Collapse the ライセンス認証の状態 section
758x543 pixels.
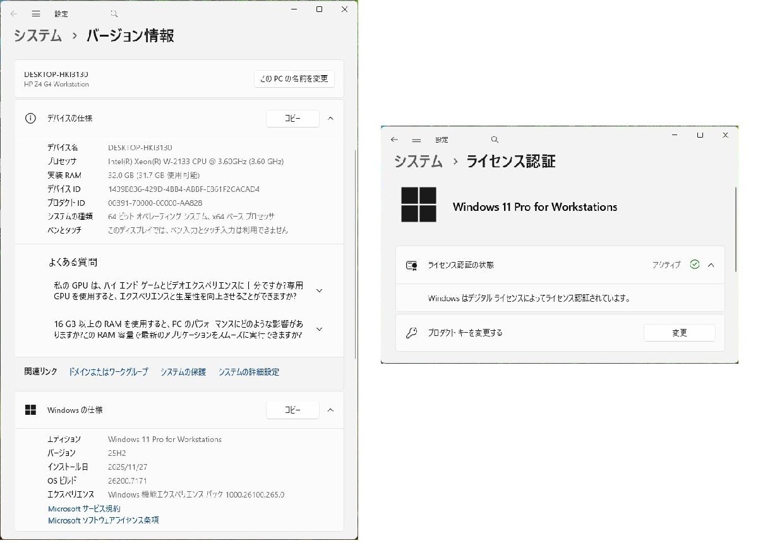[711, 265]
